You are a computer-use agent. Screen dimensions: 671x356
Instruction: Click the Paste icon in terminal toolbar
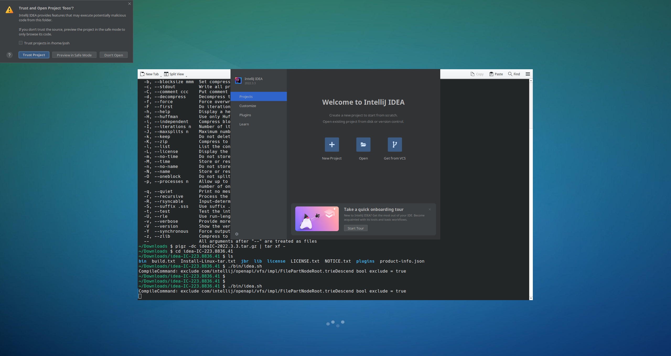pos(491,74)
